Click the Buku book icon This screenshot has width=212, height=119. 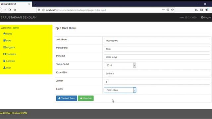click(x=4, y=40)
